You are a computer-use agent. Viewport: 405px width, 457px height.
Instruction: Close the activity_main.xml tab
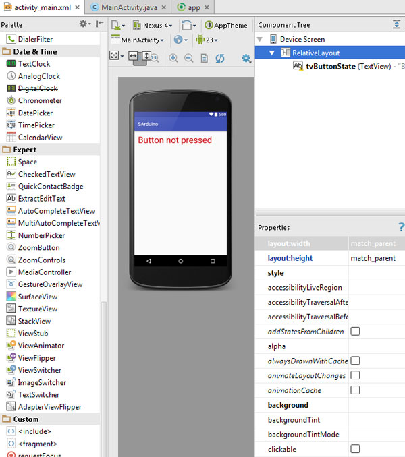(x=78, y=7)
